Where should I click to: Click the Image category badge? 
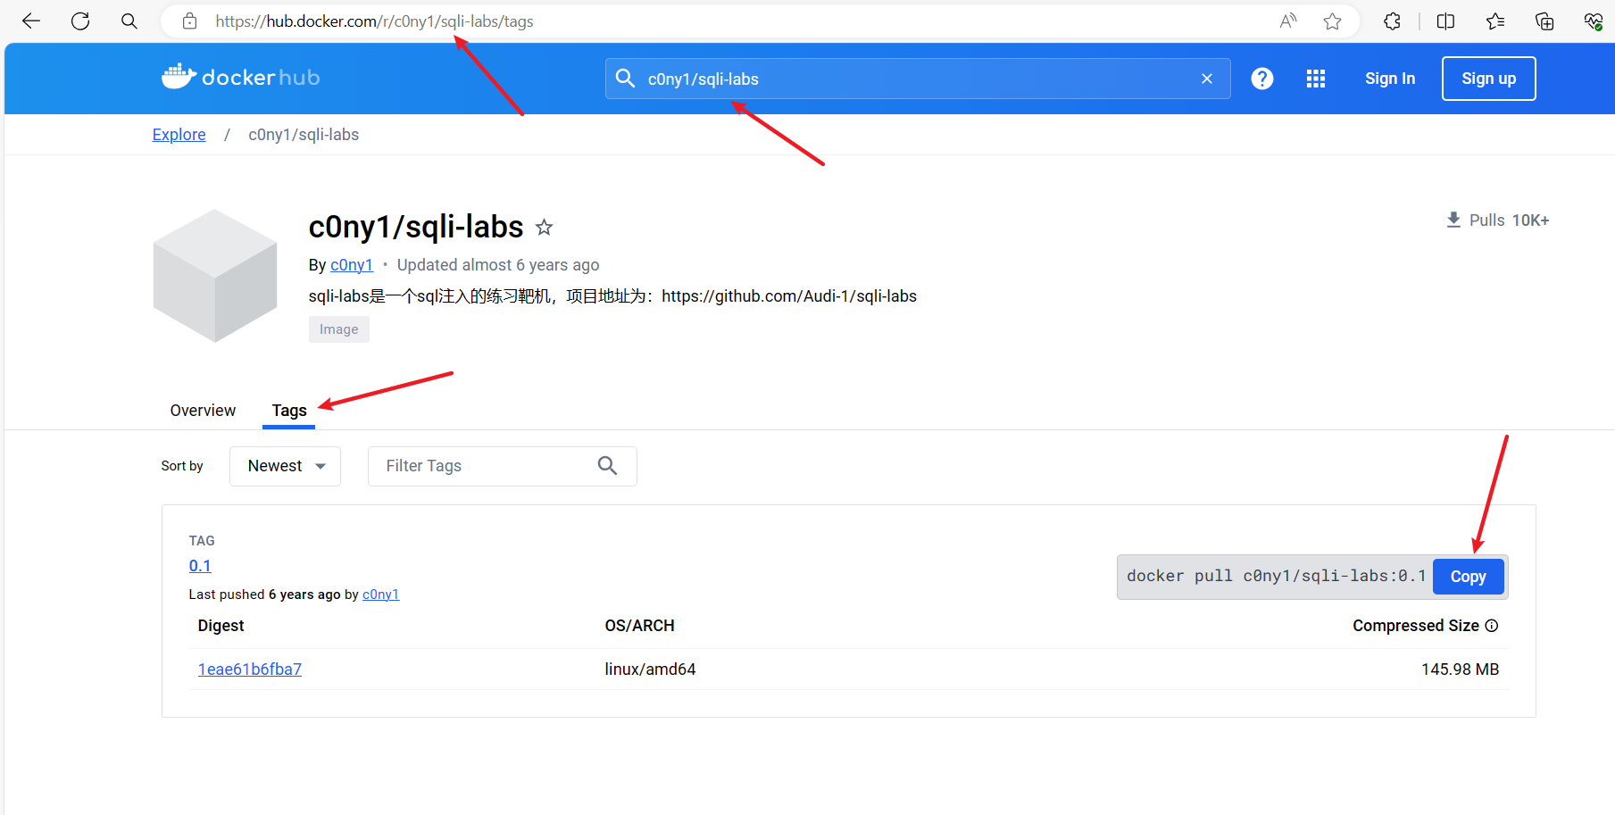[x=339, y=329]
